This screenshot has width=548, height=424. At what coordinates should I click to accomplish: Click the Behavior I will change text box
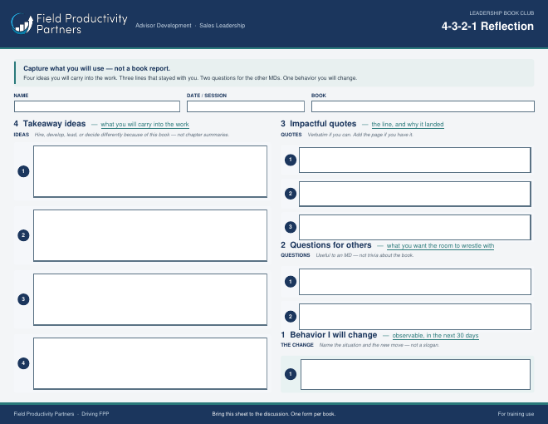coord(415,374)
